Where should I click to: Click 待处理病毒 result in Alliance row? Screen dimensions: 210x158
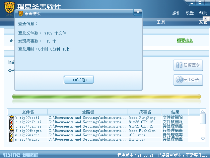pos(172,135)
